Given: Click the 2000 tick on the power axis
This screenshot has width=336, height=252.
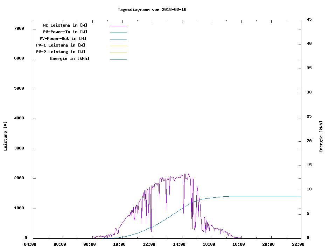Looking at the screenshot, I should 19,178.
